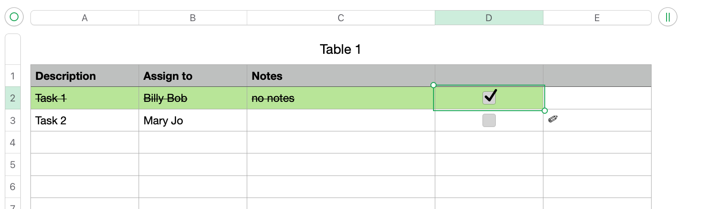Screen dimensions: 701x209
Task: Select row 2 header
Action: [x=13, y=98]
